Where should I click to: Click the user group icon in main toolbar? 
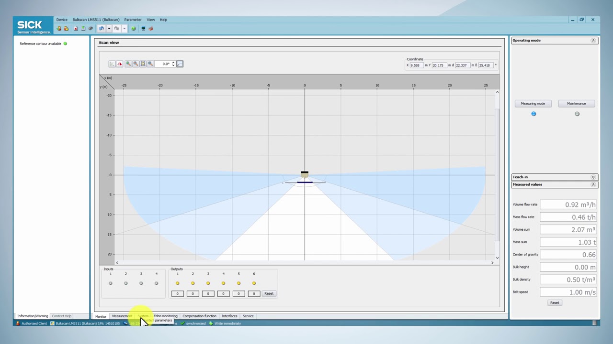(66, 29)
